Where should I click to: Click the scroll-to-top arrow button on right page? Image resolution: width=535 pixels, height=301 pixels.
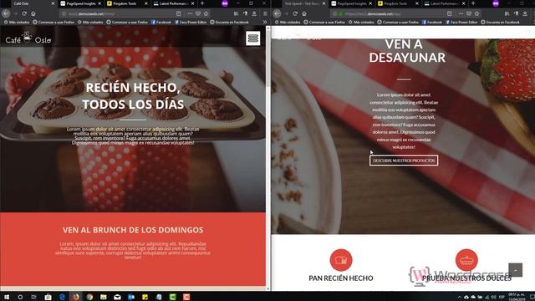[x=515, y=270]
